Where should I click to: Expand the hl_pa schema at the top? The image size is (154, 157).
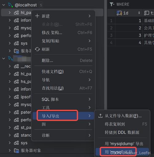(10, 13)
